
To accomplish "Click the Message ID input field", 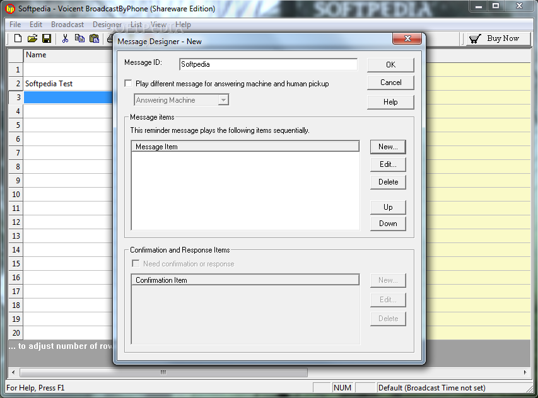I will click(x=268, y=64).
